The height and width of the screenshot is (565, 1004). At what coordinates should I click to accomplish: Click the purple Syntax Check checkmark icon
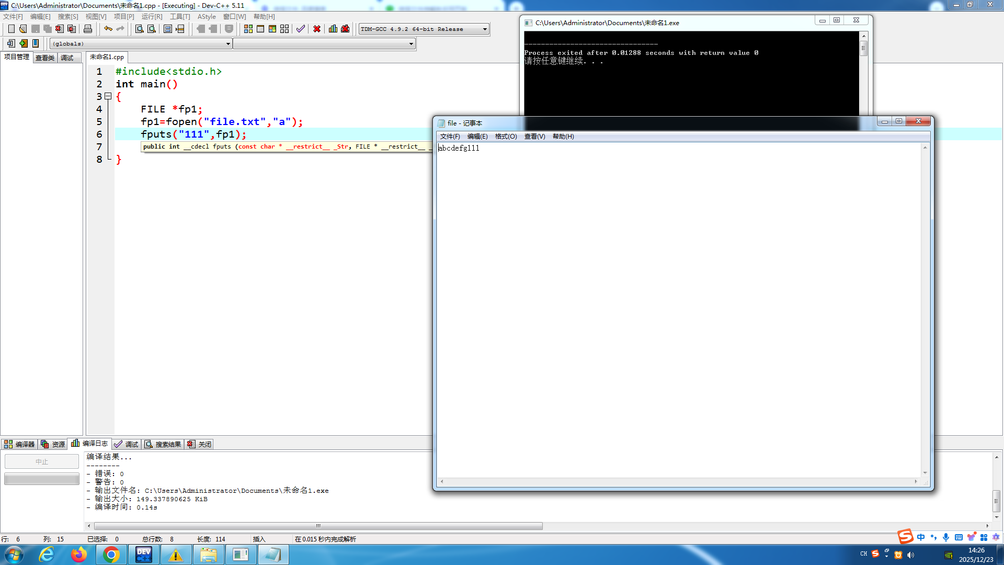pos(301,29)
